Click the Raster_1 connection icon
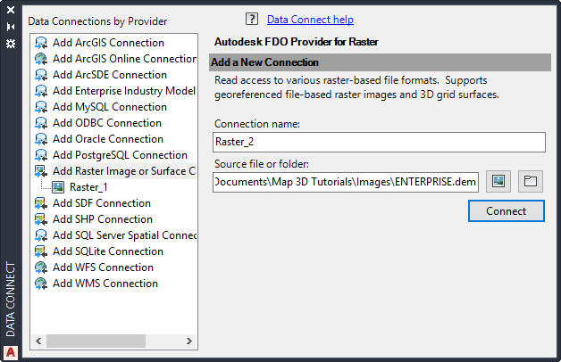Screen dimensions: 561x362 [58, 187]
